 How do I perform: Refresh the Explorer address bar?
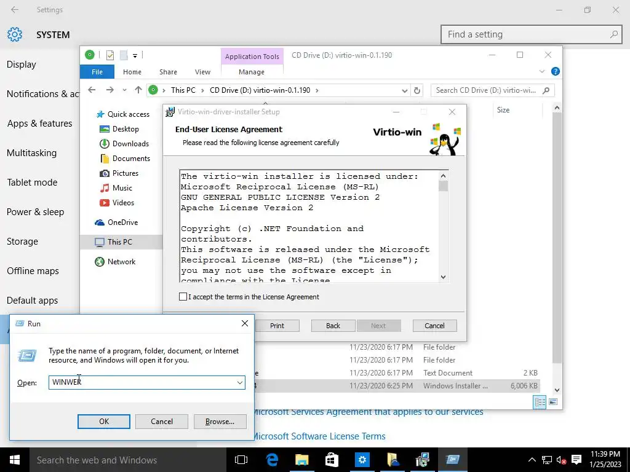[x=417, y=90]
